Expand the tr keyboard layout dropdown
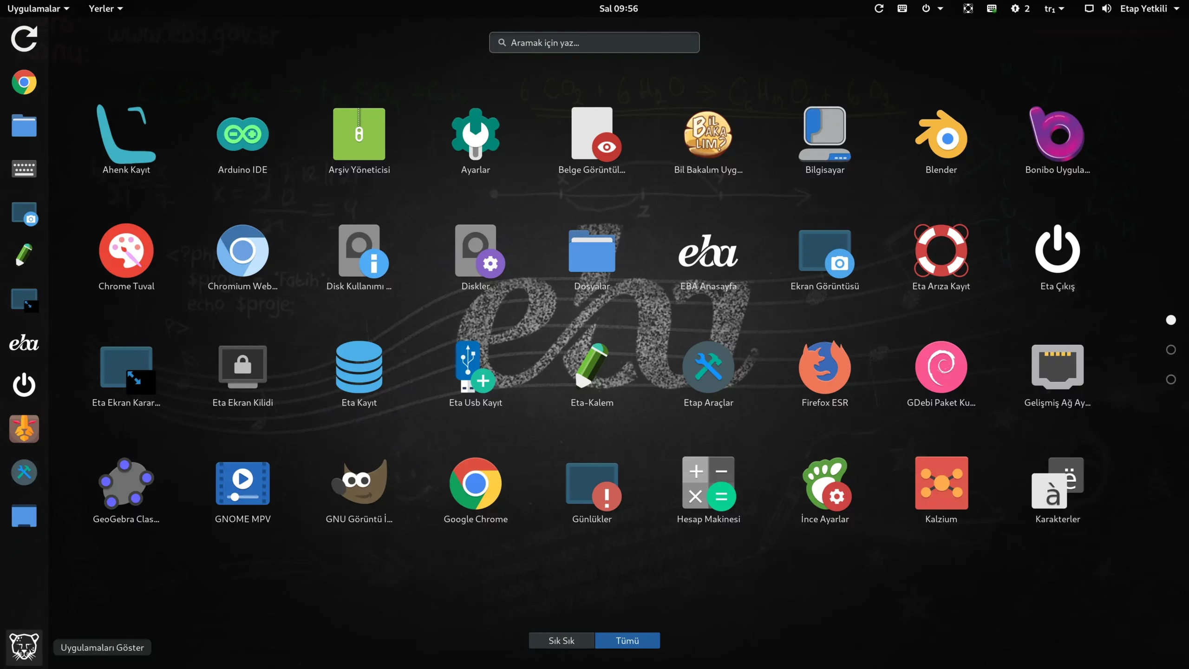 click(x=1054, y=8)
